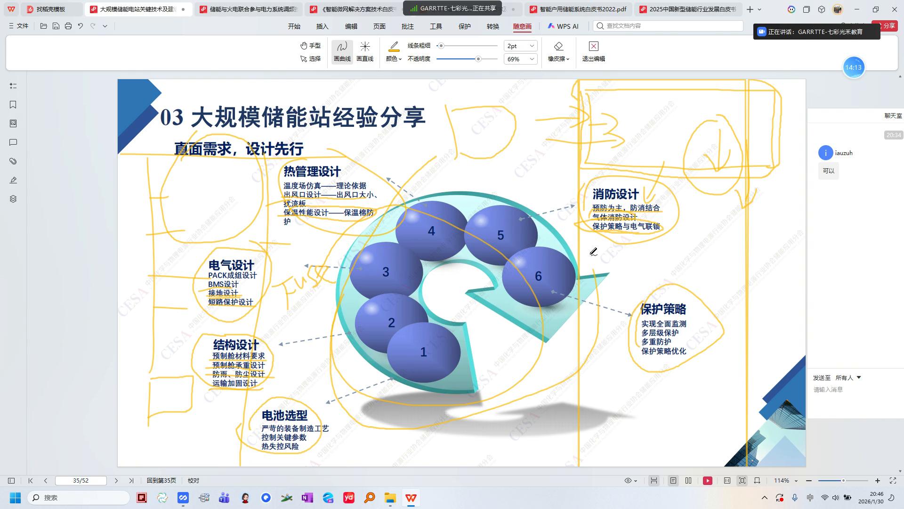Click the print icon in top toolbar
Image resolution: width=904 pixels, height=509 pixels.
(x=68, y=26)
